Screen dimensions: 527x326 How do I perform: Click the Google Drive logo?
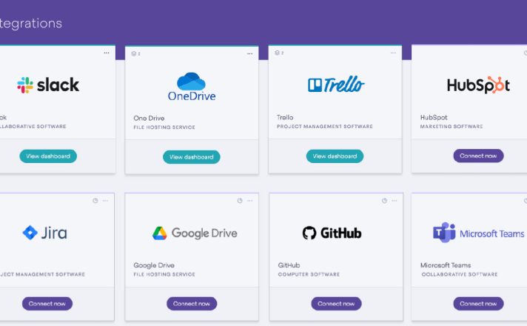pyautogui.click(x=195, y=233)
